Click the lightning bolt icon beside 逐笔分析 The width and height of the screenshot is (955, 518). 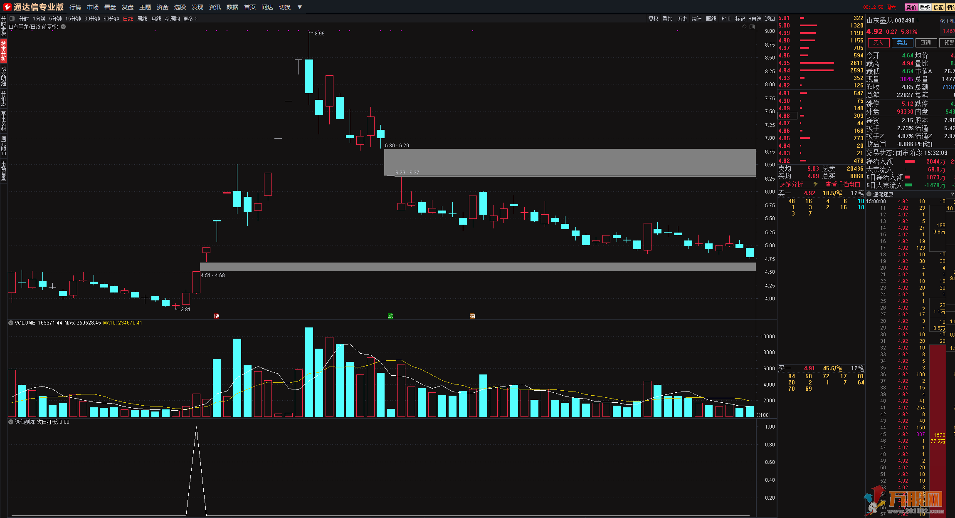(815, 184)
